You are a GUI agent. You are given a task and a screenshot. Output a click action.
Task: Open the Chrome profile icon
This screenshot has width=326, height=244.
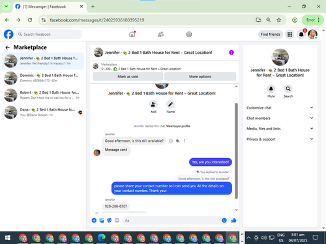[295, 20]
